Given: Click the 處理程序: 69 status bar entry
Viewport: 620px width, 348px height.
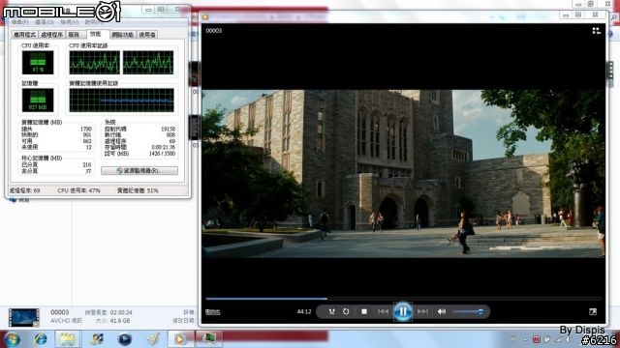Looking at the screenshot, I should 24,190.
